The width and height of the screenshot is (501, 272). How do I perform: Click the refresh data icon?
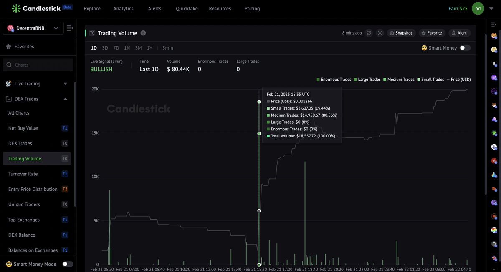pos(369,33)
